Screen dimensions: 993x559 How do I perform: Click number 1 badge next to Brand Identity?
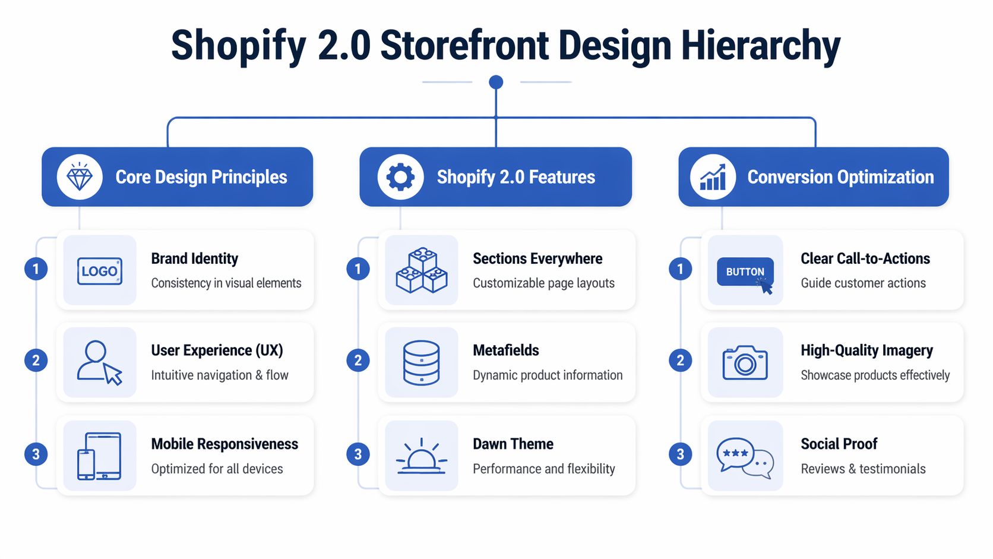(x=36, y=269)
